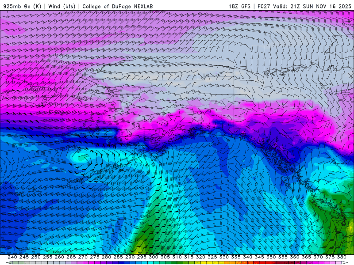Click the '925mb θe (K)' title text
Viewport: 354px width, 265px height.
[23, 6]
